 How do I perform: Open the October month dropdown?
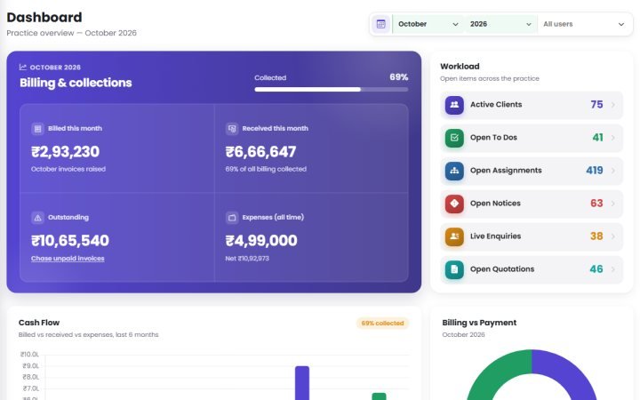pos(428,24)
